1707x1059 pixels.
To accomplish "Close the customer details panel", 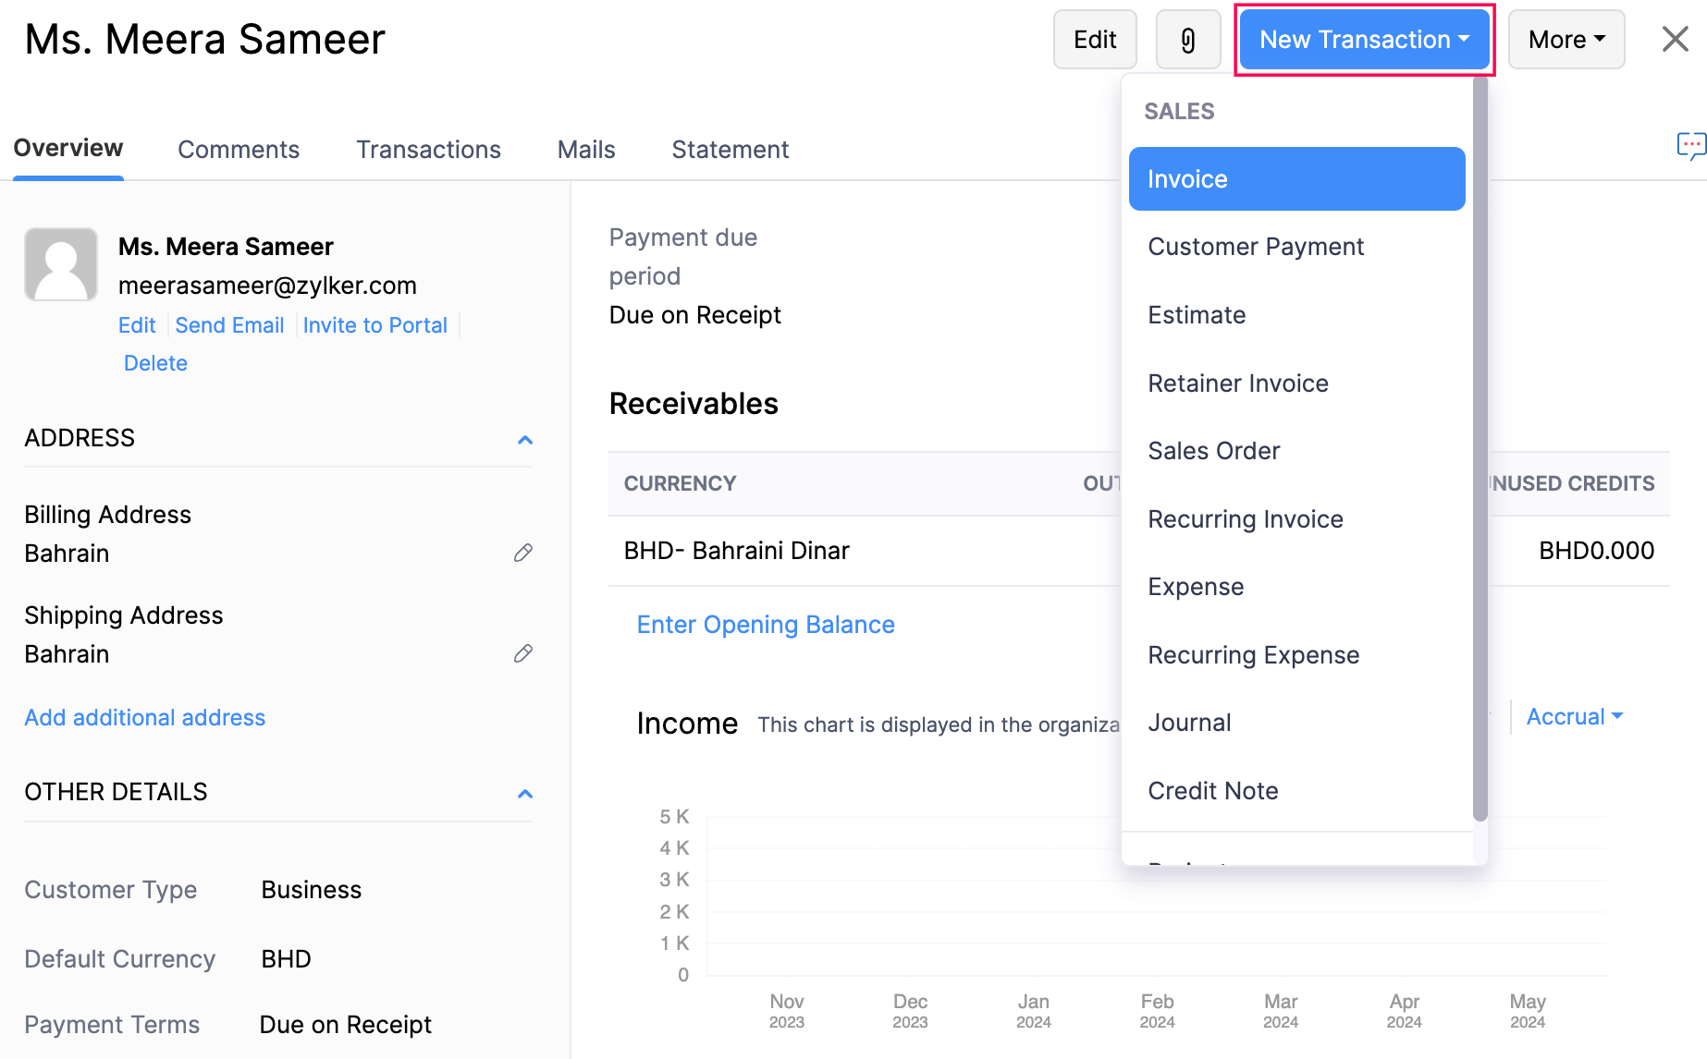I will [x=1675, y=40].
